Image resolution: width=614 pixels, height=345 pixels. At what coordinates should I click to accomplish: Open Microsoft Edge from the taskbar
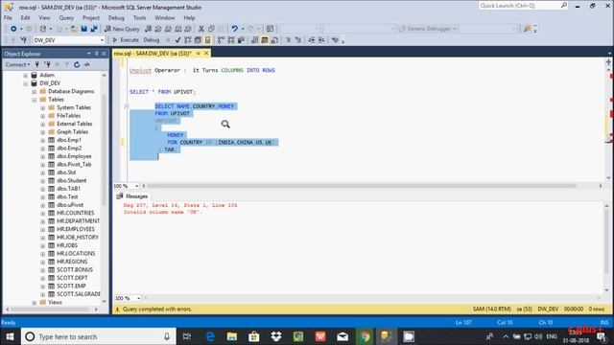coord(210,336)
